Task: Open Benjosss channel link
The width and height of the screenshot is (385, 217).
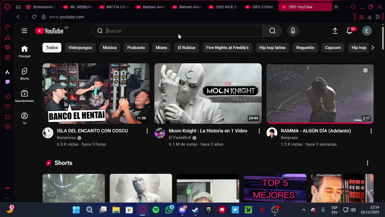Action: (x=289, y=138)
